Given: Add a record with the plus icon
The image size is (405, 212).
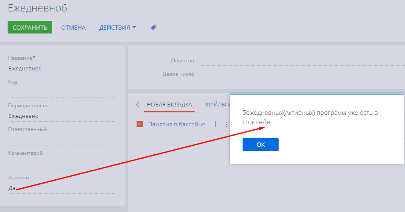Looking at the screenshot, I should [x=215, y=124].
